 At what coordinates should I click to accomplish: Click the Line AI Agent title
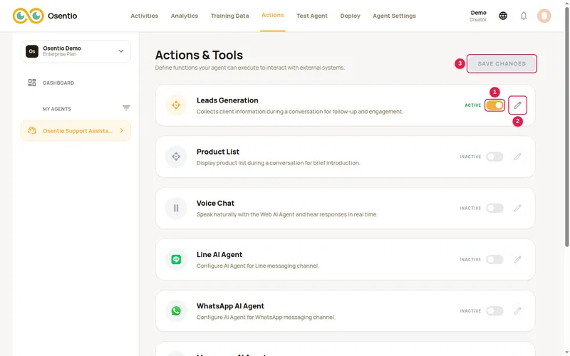coord(219,255)
